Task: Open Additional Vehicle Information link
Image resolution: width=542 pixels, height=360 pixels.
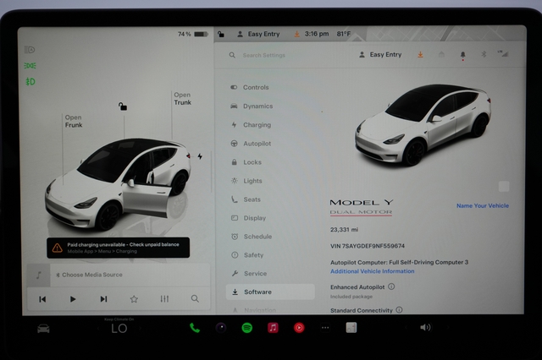Action: (x=373, y=271)
